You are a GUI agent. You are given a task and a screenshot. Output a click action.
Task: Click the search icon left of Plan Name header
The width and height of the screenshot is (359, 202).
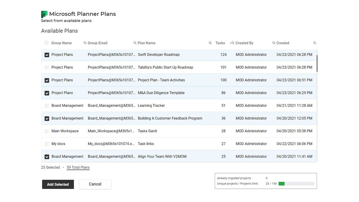[135, 43]
